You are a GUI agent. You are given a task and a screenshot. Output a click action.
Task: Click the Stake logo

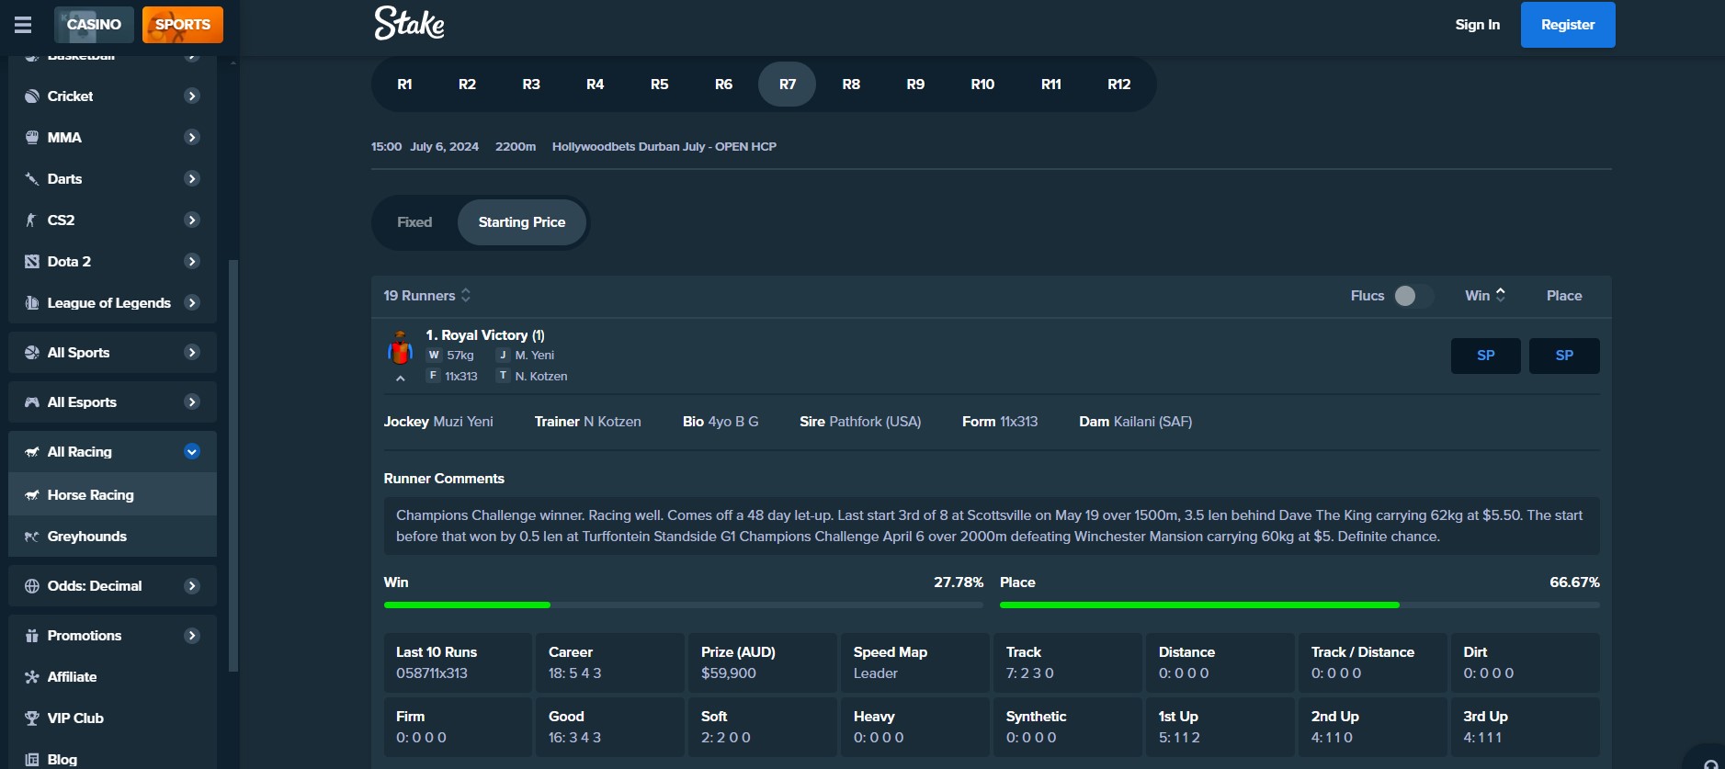(409, 24)
